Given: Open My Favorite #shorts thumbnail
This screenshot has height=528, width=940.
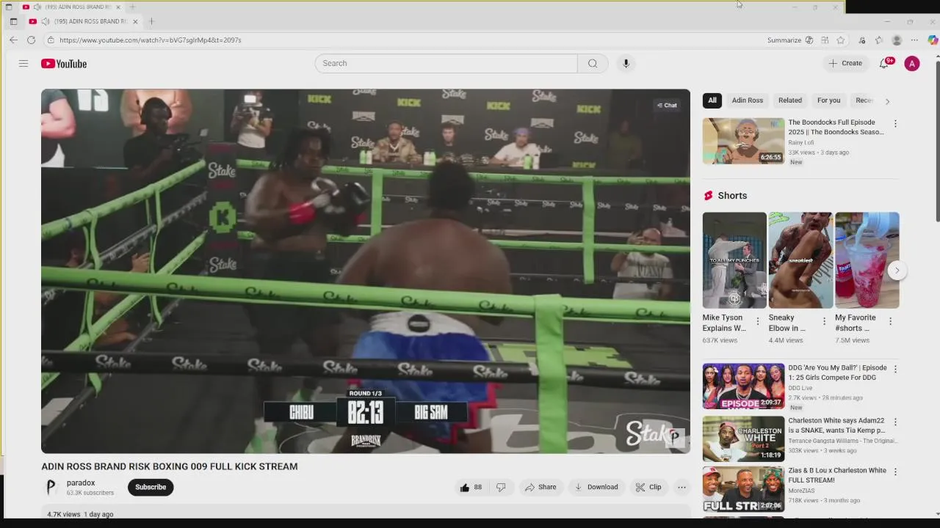Looking at the screenshot, I should tap(867, 260).
